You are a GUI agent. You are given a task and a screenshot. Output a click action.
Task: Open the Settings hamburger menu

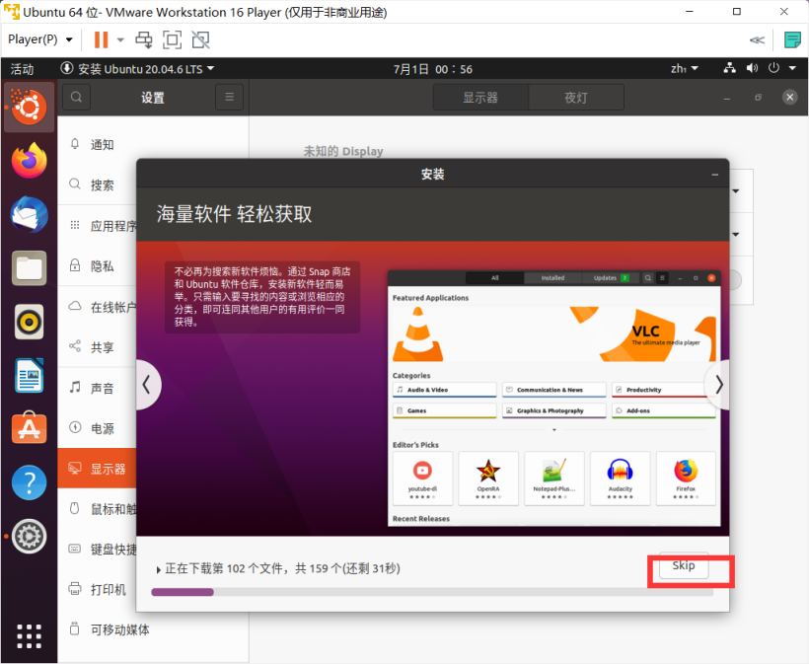click(229, 97)
